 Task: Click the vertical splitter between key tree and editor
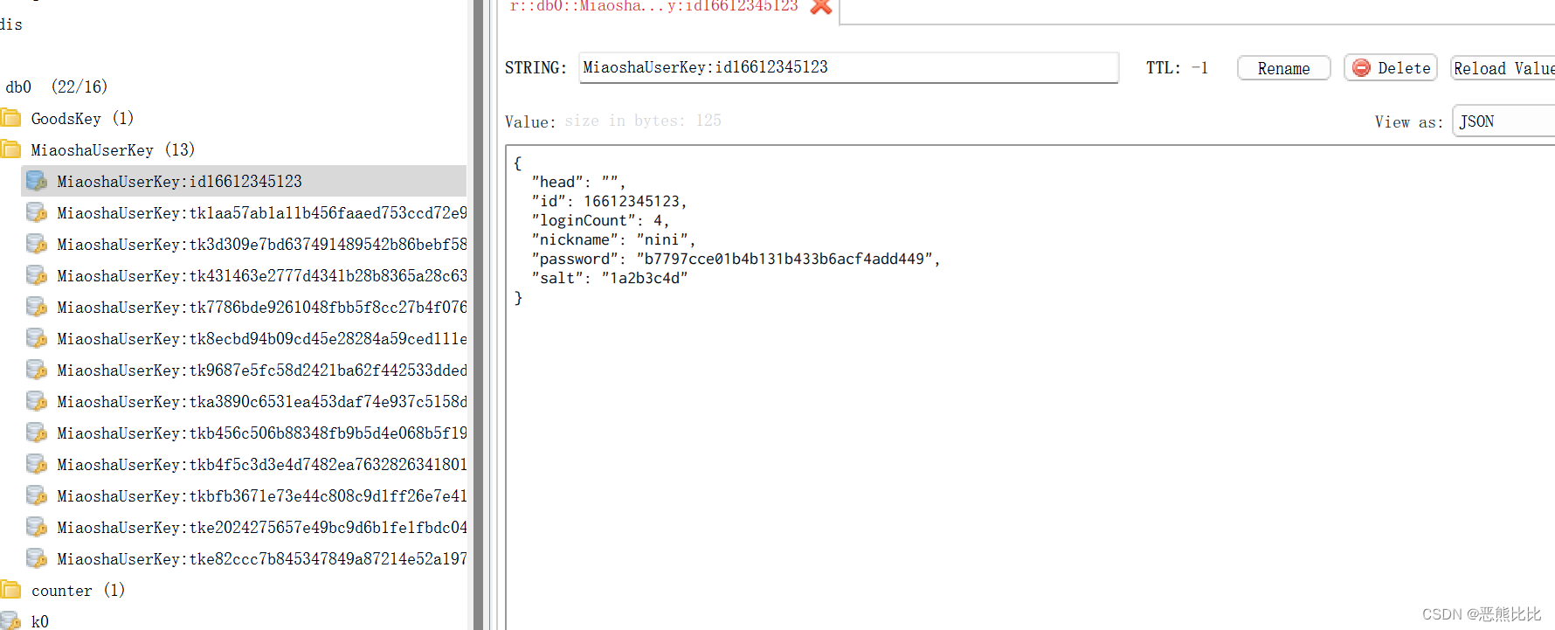(x=478, y=315)
